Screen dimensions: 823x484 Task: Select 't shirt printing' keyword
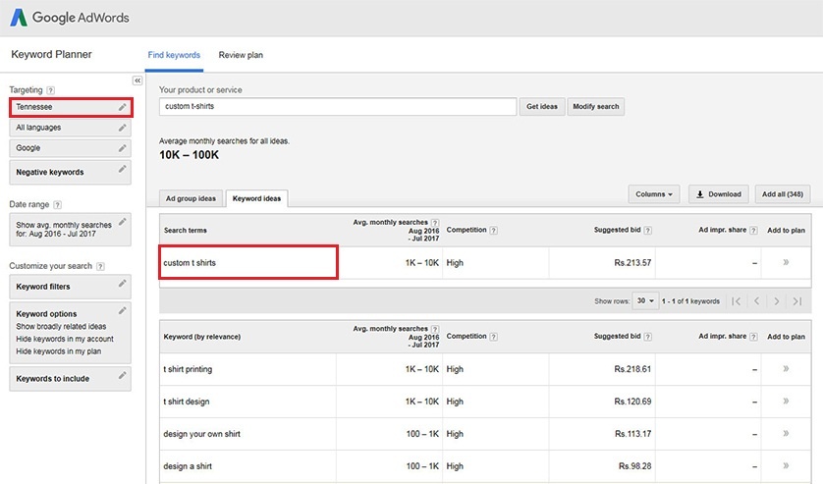point(188,369)
